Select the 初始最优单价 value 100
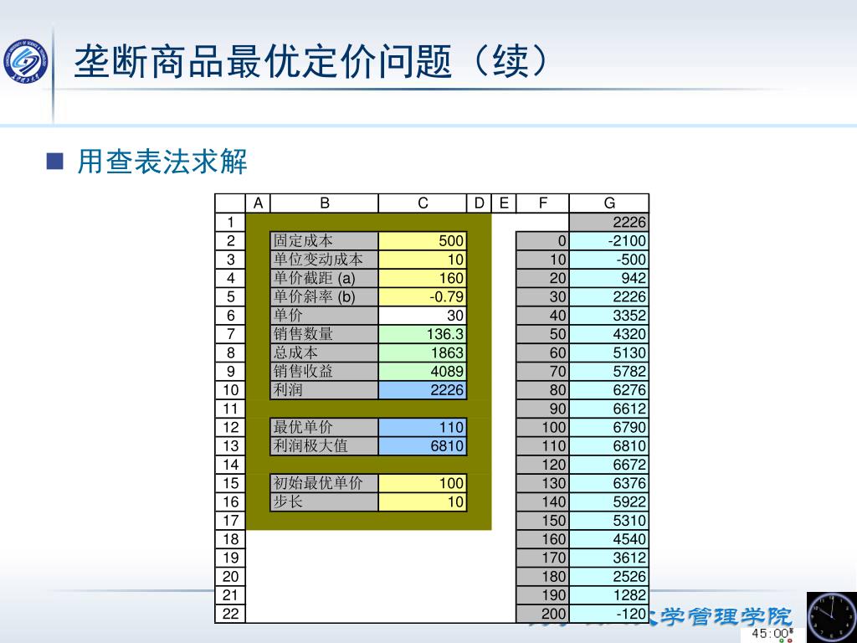The image size is (857, 643). [x=423, y=483]
